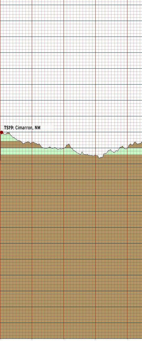Screen dimensions: 142x349
Task: Click the blue gridline directly below the TS19 label
Action: 71,132
